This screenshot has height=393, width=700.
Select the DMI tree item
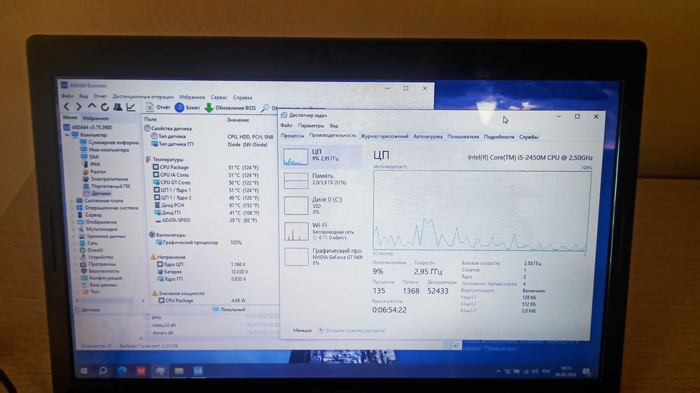pos(90,157)
